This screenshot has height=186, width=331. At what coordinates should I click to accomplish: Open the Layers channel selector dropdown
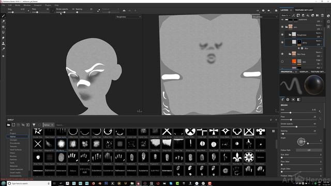pyautogui.click(x=286, y=16)
